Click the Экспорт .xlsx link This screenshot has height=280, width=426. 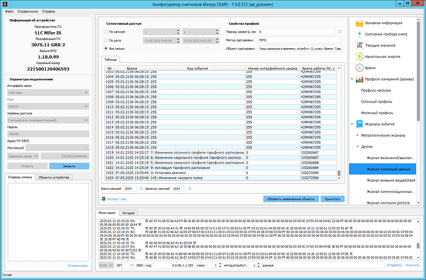117,199
